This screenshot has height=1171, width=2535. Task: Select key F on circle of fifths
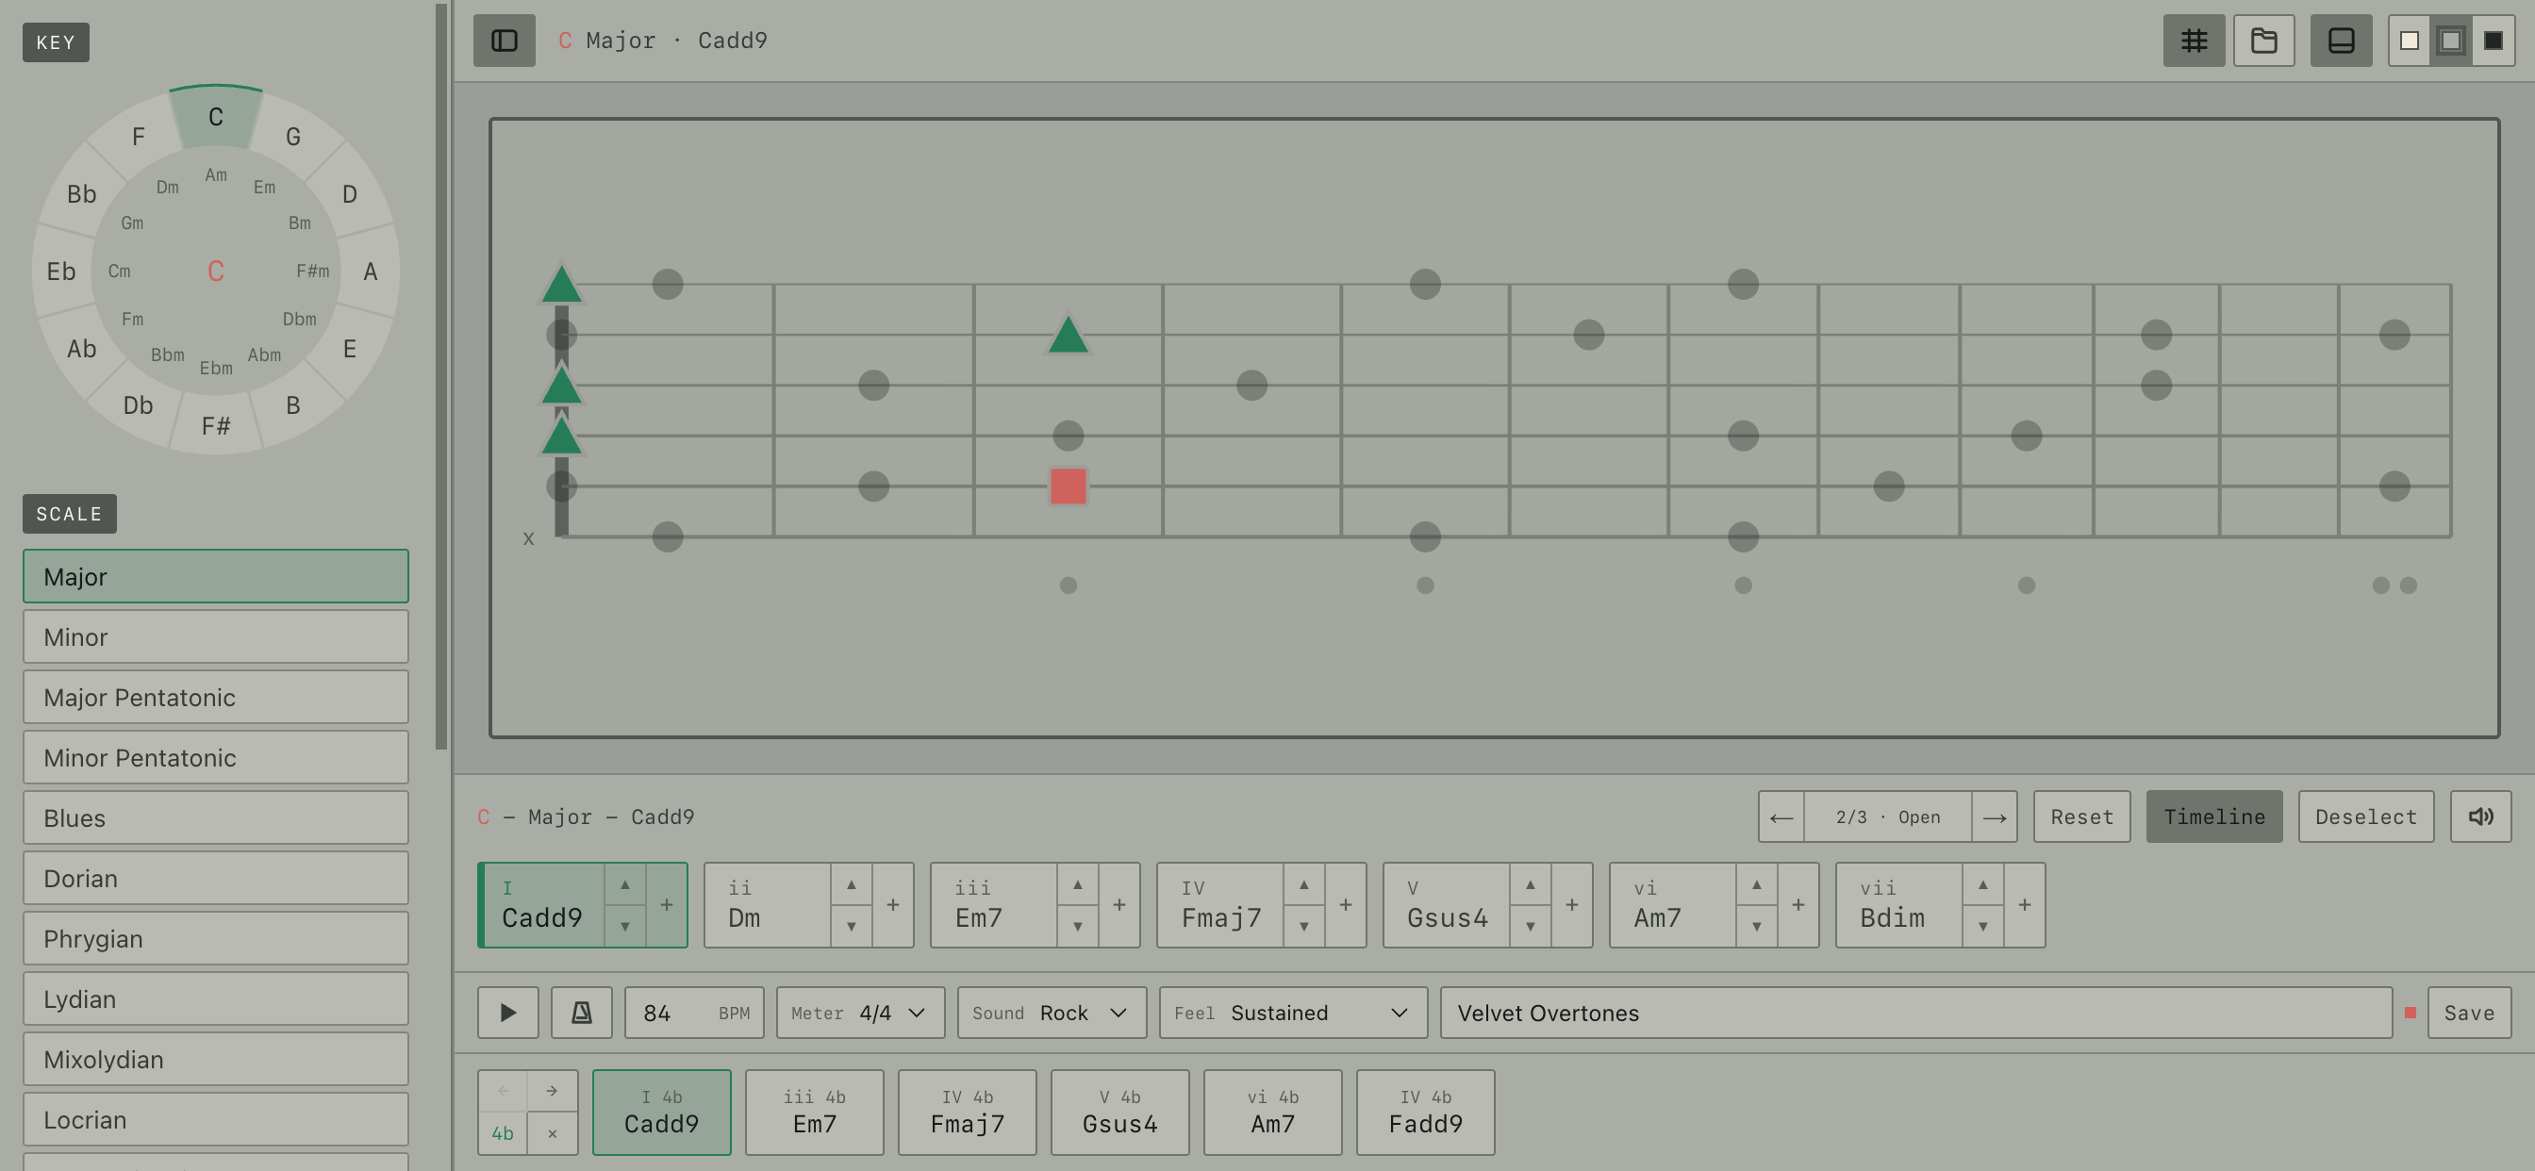coord(139,137)
